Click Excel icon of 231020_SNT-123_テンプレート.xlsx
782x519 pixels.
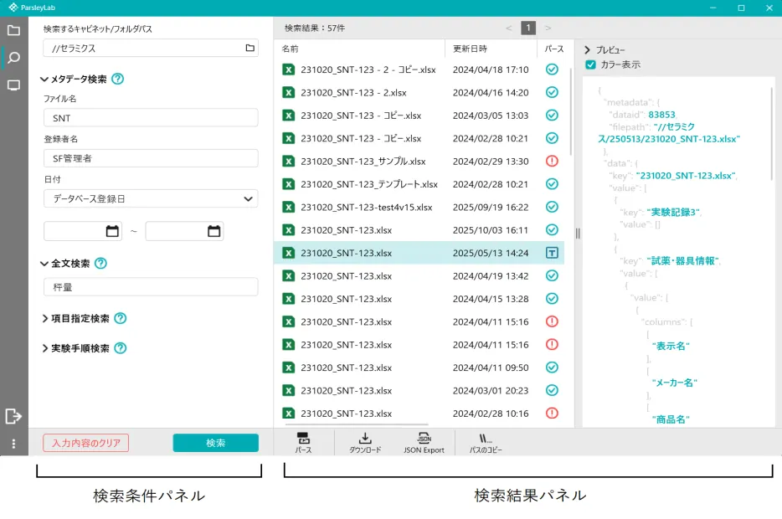(288, 184)
